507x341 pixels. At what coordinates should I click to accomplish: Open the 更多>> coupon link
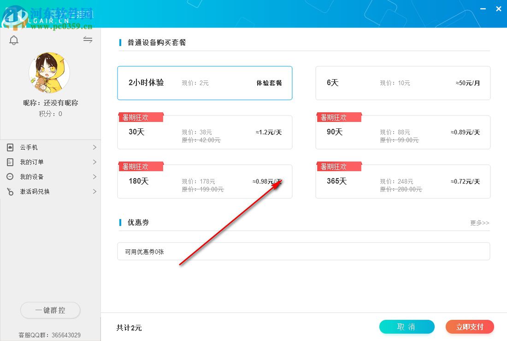point(479,223)
